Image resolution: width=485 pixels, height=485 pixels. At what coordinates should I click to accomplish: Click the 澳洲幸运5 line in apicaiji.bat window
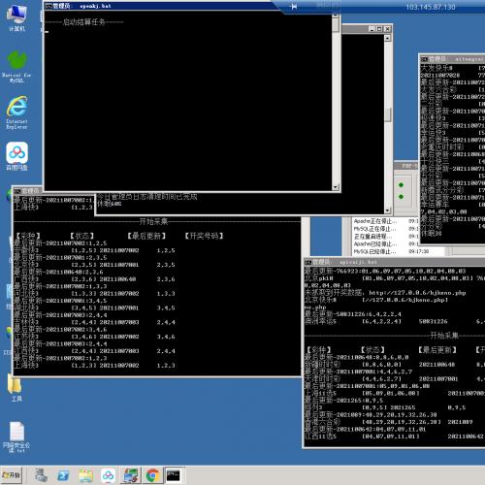[x=395, y=322]
